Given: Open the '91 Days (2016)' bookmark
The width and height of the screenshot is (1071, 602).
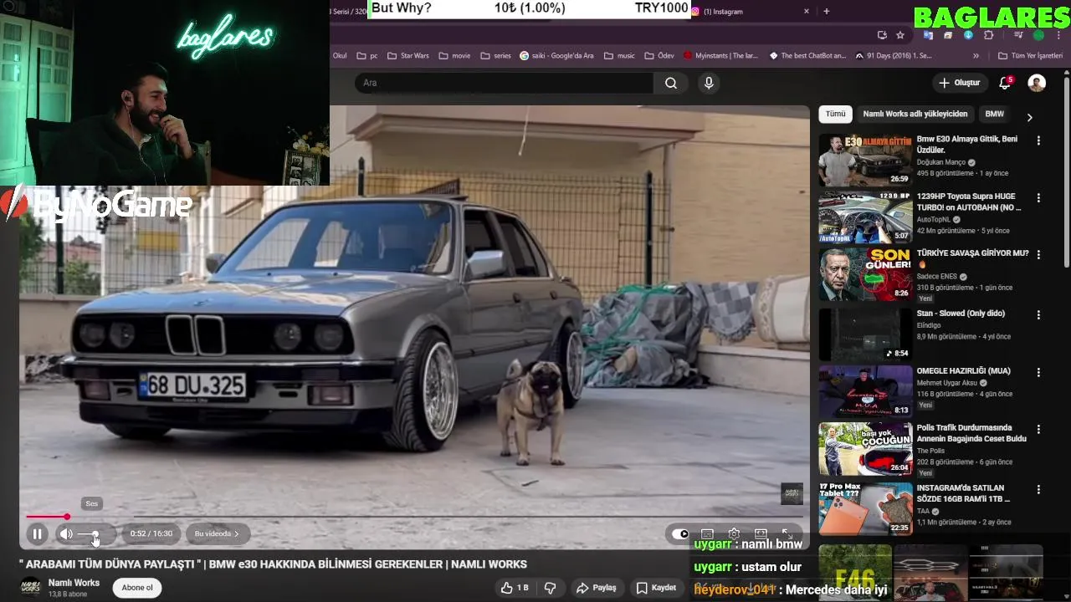Looking at the screenshot, I should pyautogui.click(x=893, y=56).
